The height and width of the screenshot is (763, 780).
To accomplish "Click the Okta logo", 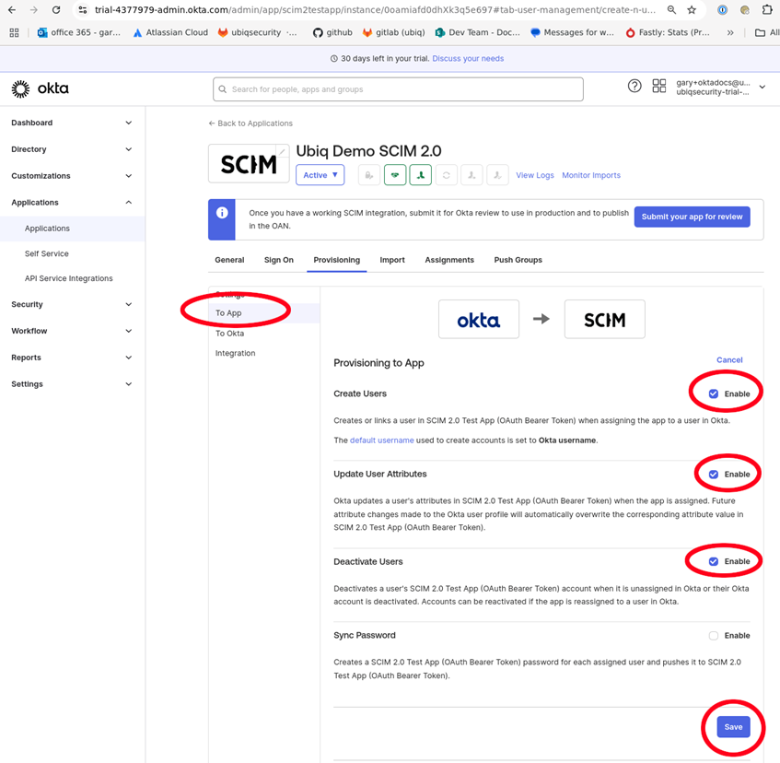I will pyautogui.click(x=41, y=88).
